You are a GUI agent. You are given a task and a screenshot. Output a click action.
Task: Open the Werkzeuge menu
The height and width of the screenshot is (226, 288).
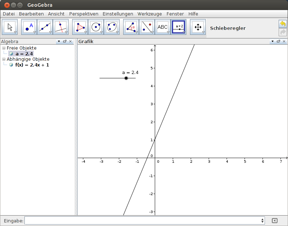pos(149,14)
